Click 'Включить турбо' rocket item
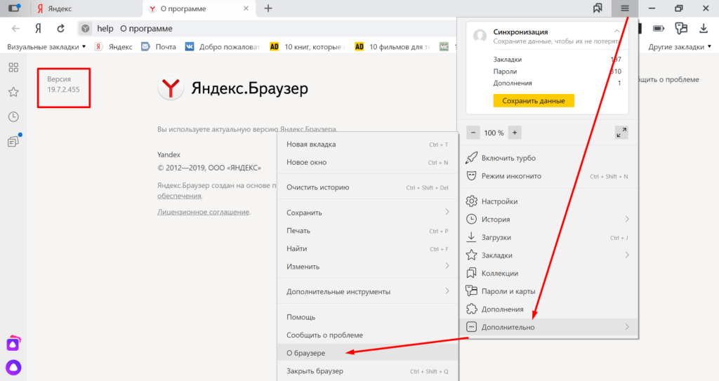719x381 pixels. [549, 158]
